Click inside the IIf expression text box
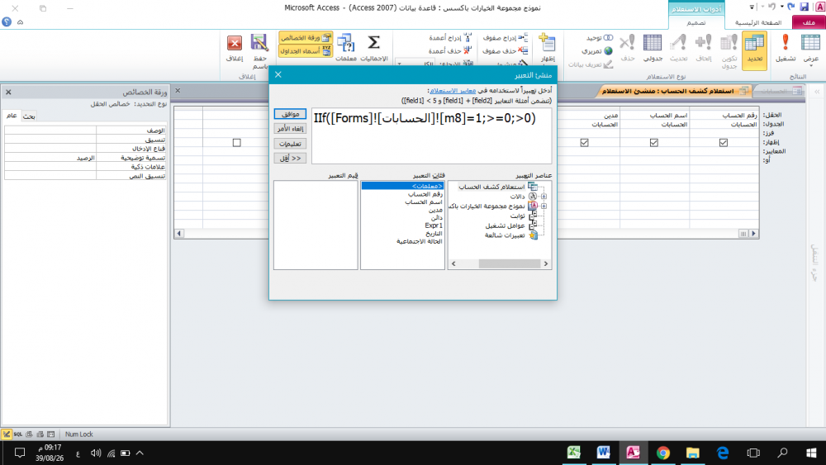Image resolution: width=826 pixels, height=465 pixels. 431,136
